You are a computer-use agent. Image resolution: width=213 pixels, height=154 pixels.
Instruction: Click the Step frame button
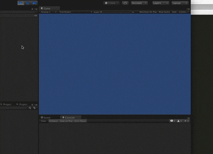[34, 3]
